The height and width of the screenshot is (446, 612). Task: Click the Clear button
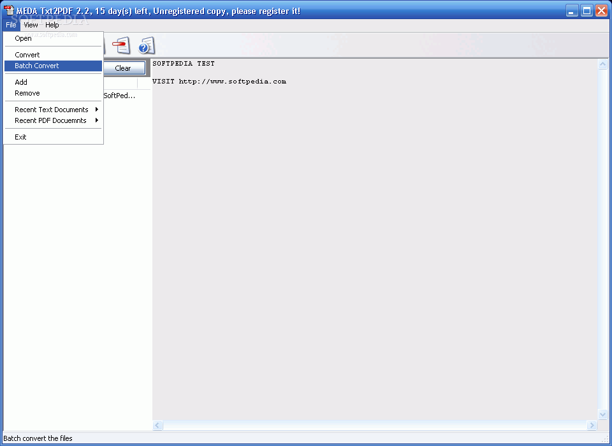(x=124, y=68)
